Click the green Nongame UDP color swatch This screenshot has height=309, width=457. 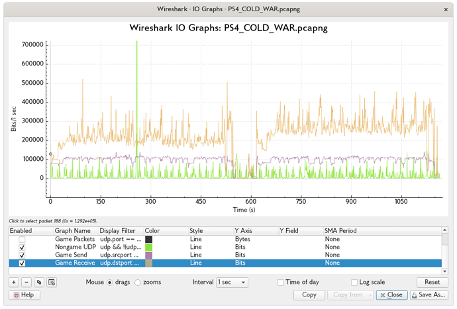tap(148, 247)
